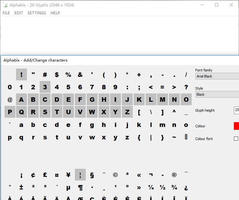Click the EDIT menu item
Image resolution: width=239 pixels, height=200 pixels.
(19, 13)
